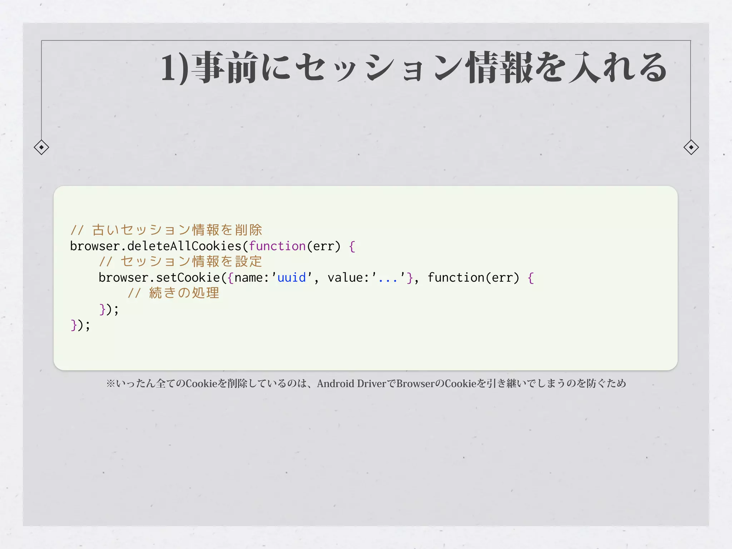732x549 pixels.
Task: Click the line 'browser.deleteAllCookies(function(err) {'
Action: coord(213,246)
